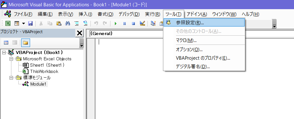
Task: Open the デバッグ(D) menu
Action: point(129,14)
